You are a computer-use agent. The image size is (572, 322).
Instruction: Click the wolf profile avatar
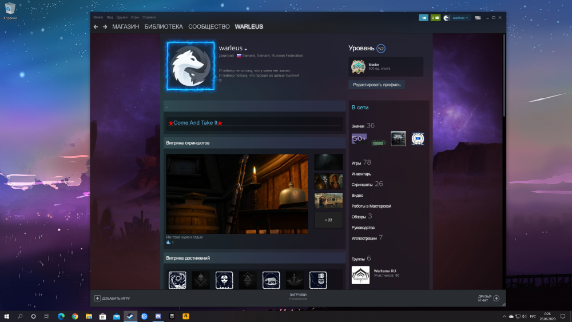click(190, 66)
